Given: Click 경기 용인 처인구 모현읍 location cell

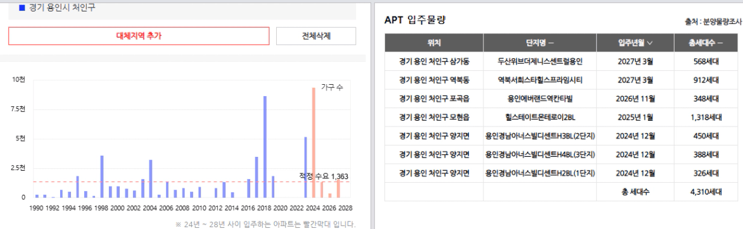Looking at the screenshot, I should [434, 118].
